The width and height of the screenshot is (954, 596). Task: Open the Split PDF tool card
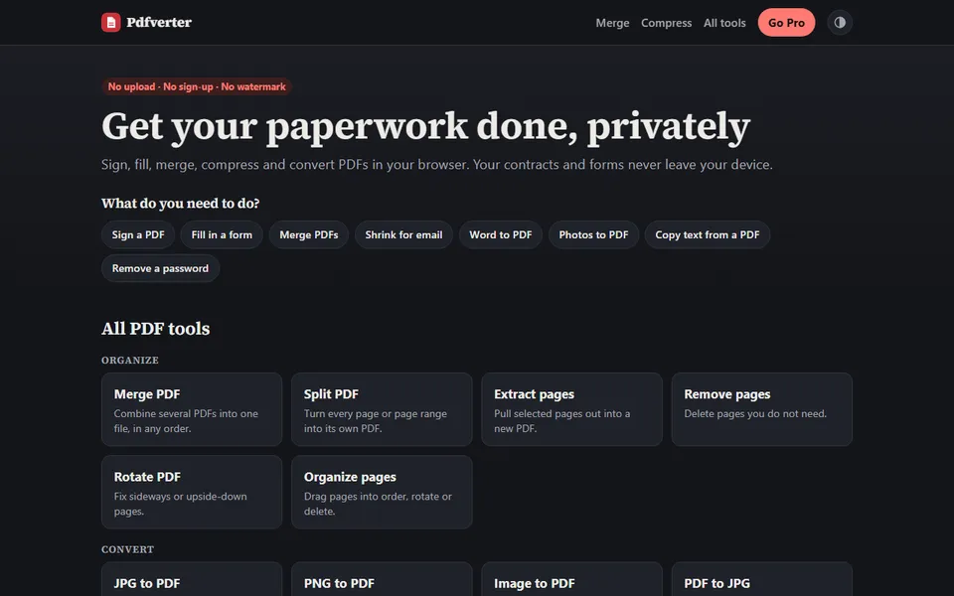pos(382,409)
